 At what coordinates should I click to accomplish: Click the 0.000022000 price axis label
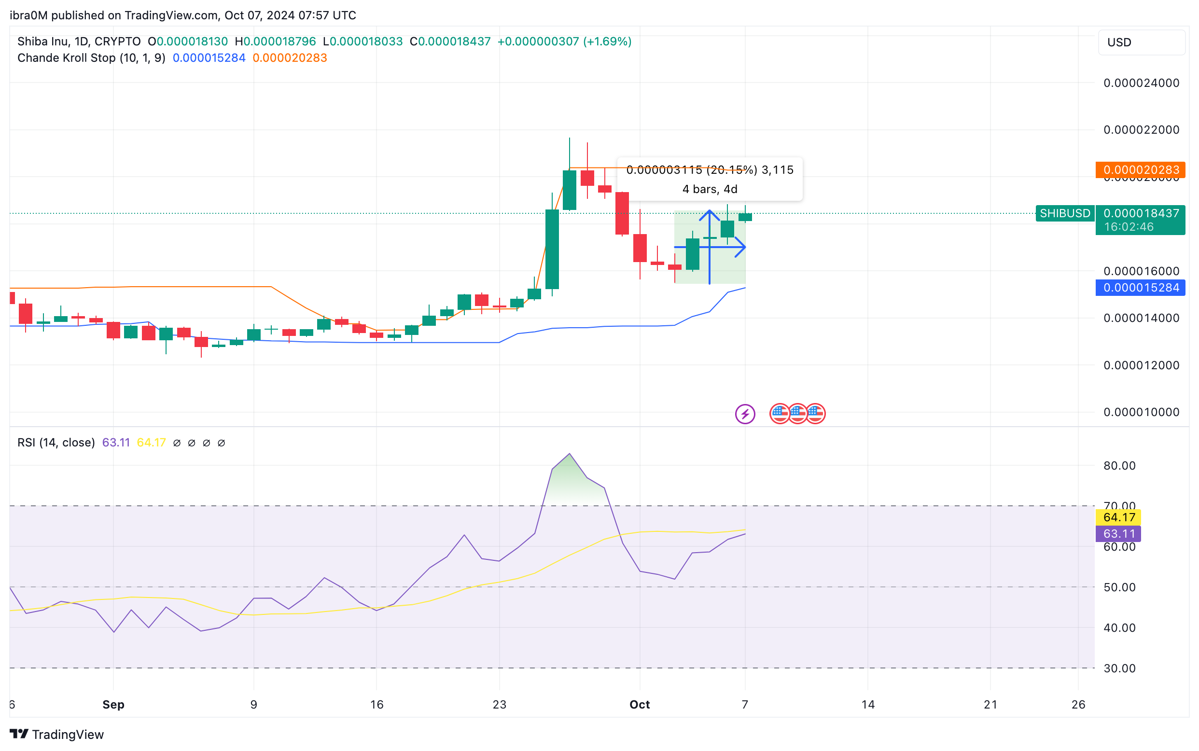tap(1142, 130)
